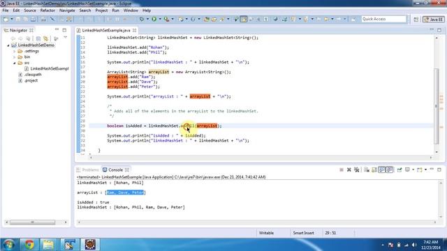Open Navigator View Menu dropdown

pos(65,38)
